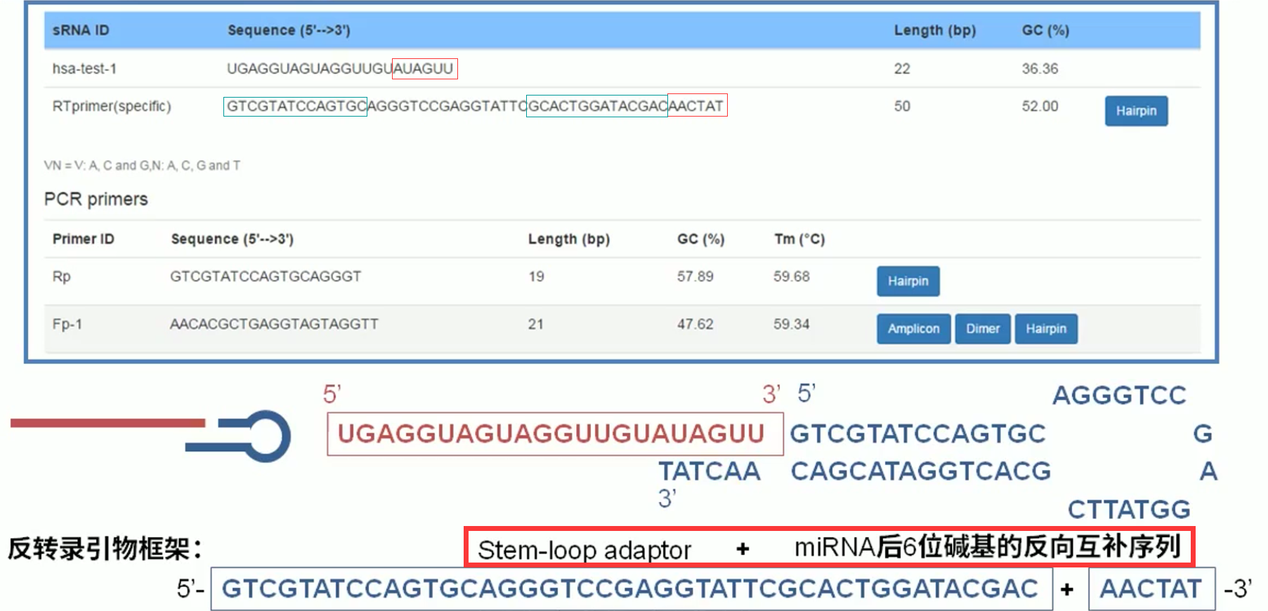Click the TATCAA sequence in diagram
Image resolution: width=1268 pixels, height=611 pixels.
tap(710, 471)
